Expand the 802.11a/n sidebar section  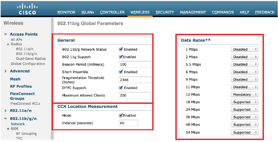(x=6, y=111)
